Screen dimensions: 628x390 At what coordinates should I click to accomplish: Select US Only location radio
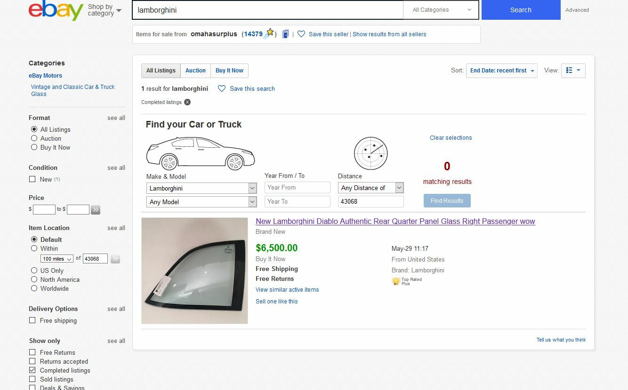coord(34,271)
